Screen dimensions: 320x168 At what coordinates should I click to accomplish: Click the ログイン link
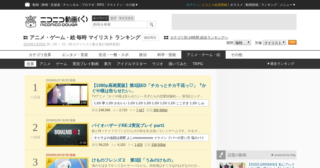(193, 5)
